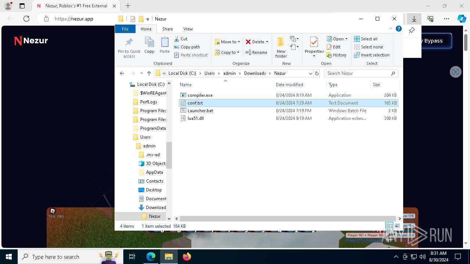This screenshot has height=264, width=470.
Task: Click the navigation pane vertical scrollbar
Action: [169, 155]
